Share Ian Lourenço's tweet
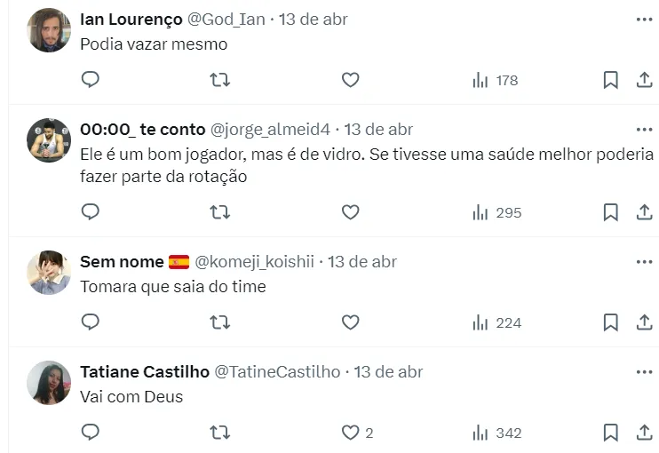659x453 pixels. click(x=645, y=80)
